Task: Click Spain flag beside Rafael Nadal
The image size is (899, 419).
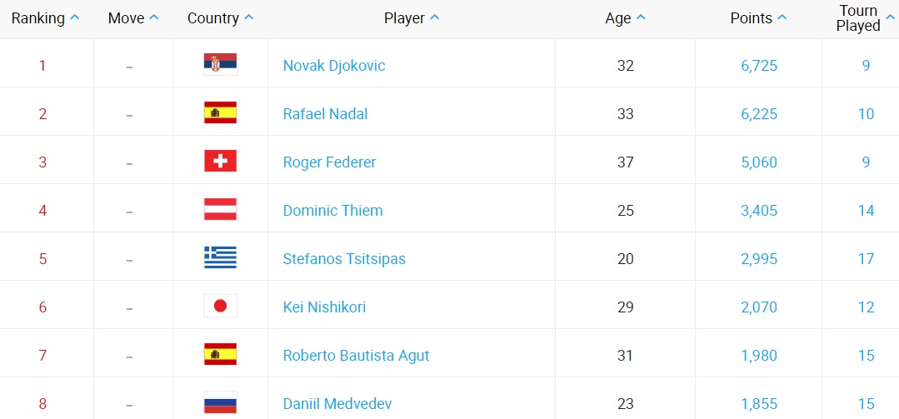Action: point(220,113)
